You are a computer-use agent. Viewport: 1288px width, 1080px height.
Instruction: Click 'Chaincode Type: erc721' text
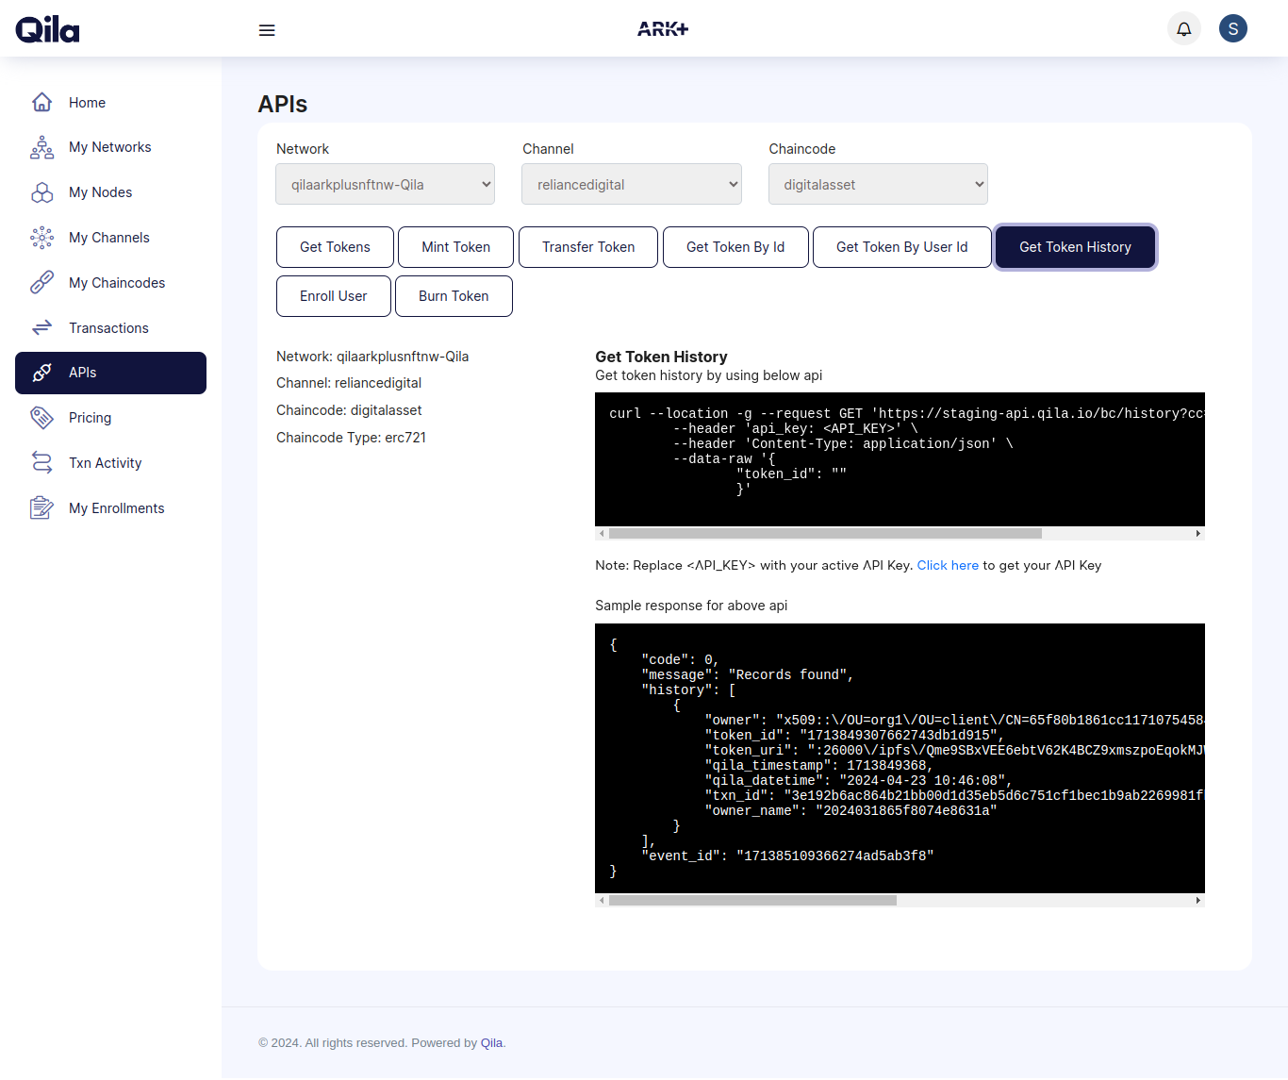(351, 438)
